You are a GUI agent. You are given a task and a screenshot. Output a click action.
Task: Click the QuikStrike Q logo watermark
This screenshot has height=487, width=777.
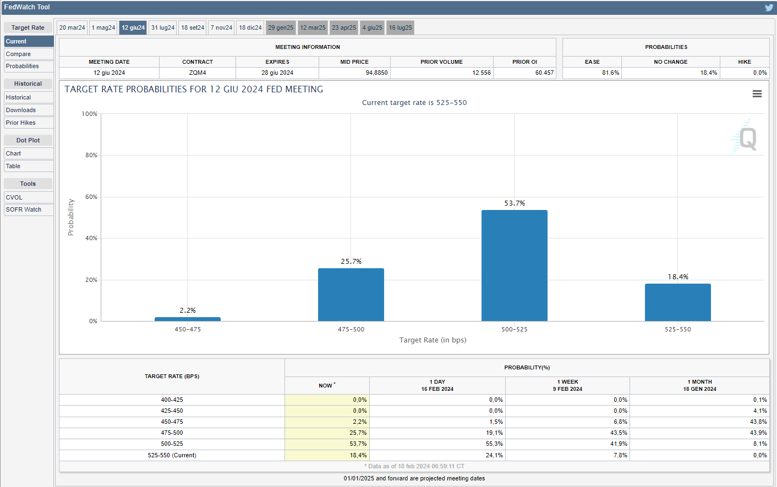coord(746,138)
